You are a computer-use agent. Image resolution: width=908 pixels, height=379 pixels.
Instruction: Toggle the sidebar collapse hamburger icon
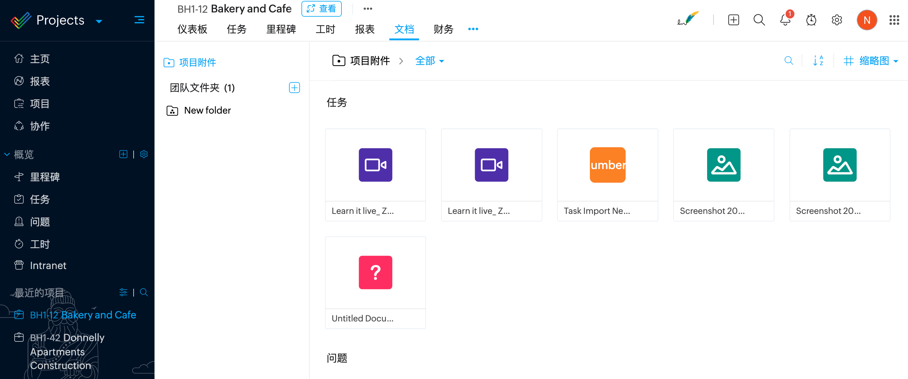[x=139, y=20]
